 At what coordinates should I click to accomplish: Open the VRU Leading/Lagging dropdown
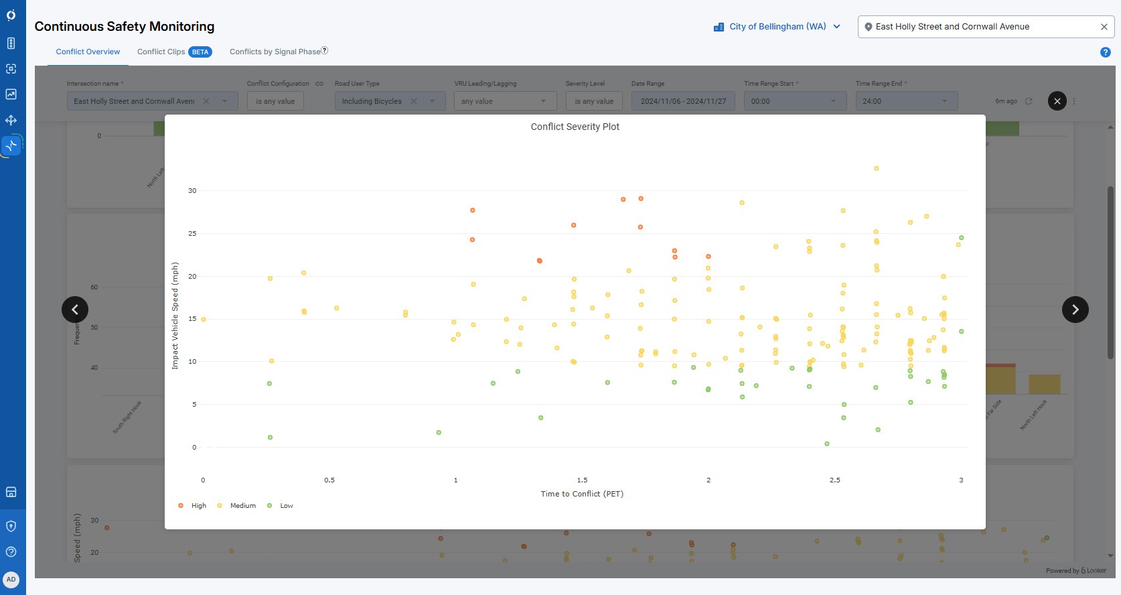[x=504, y=101]
